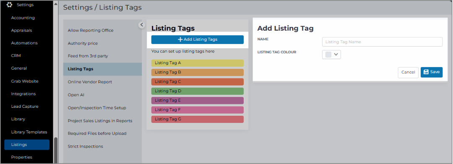Select Listing Tags in submenu
The height and width of the screenshot is (164, 453).
pos(102,69)
